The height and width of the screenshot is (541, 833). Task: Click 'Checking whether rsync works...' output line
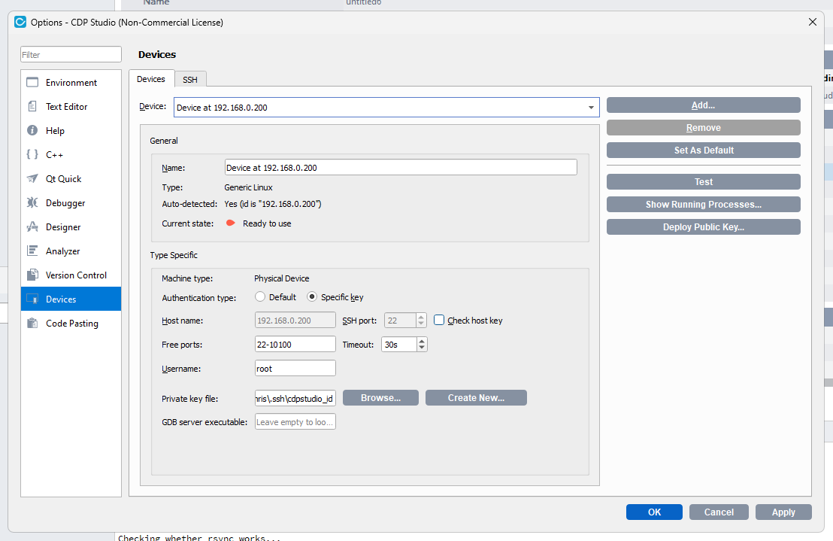click(199, 537)
